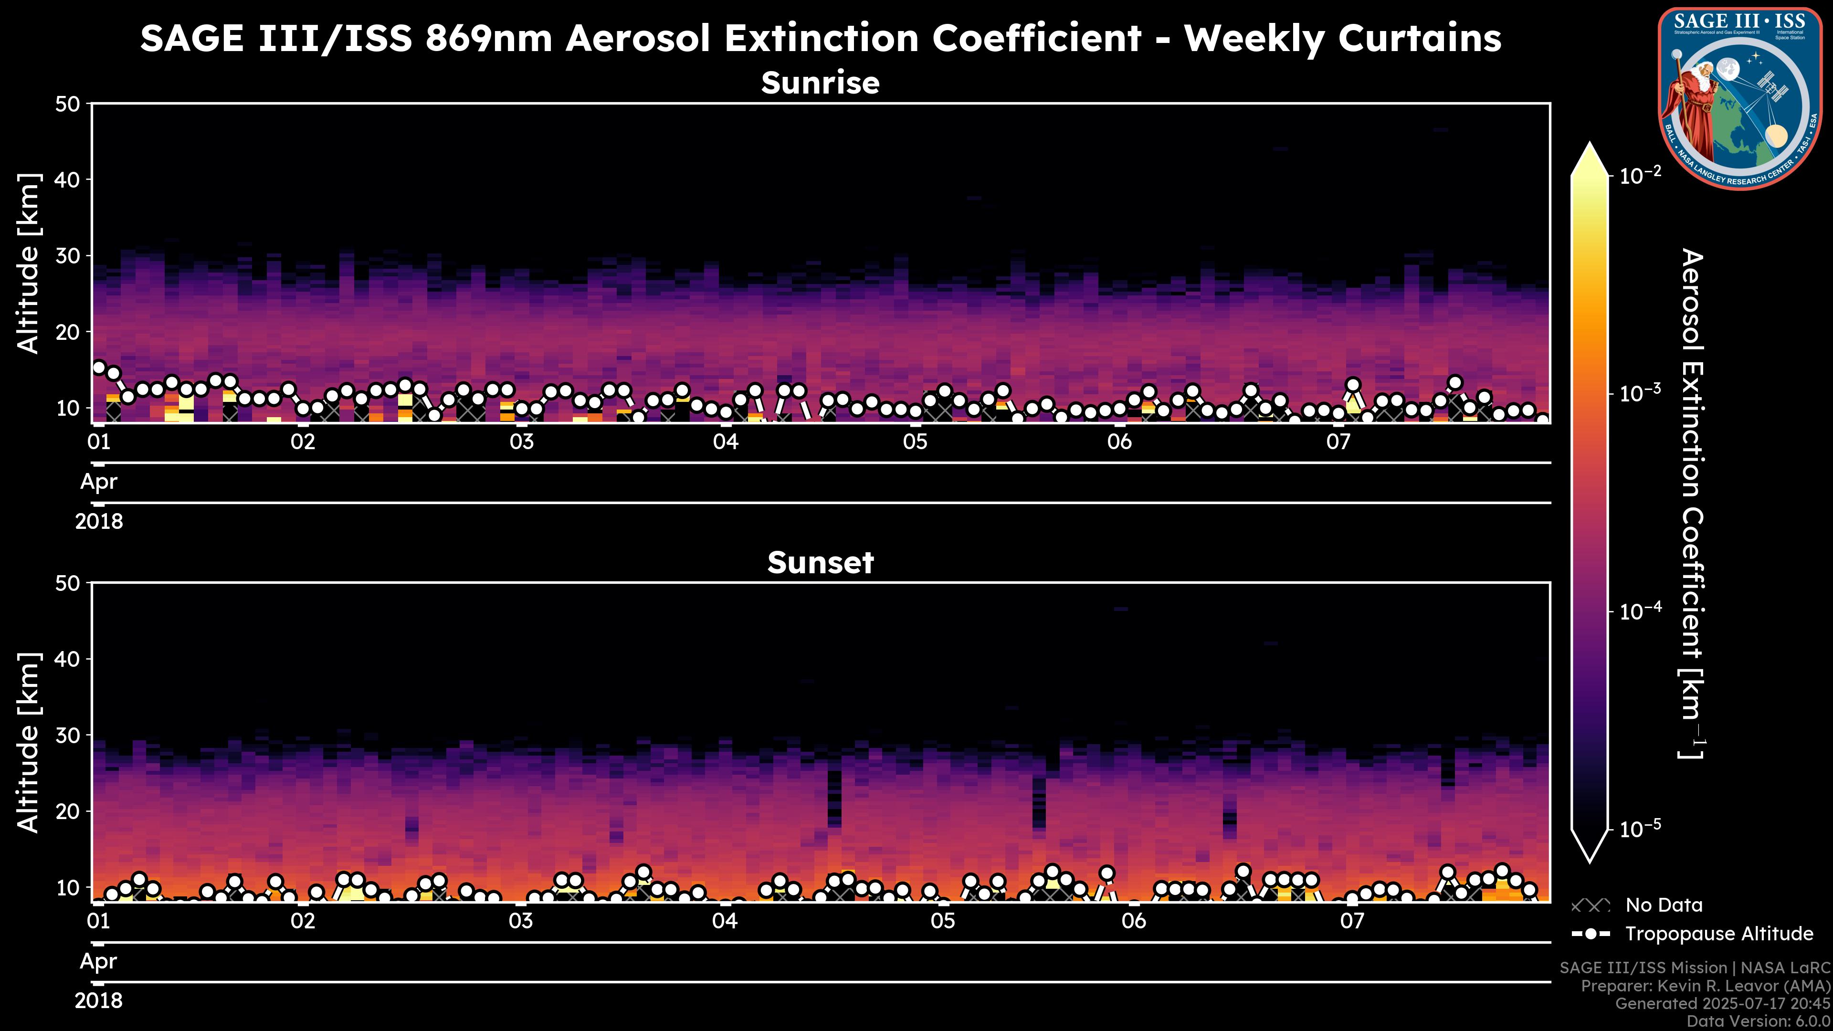
Task: Click the SAGE III ISS mission logo
Action: pyautogui.click(x=1740, y=98)
